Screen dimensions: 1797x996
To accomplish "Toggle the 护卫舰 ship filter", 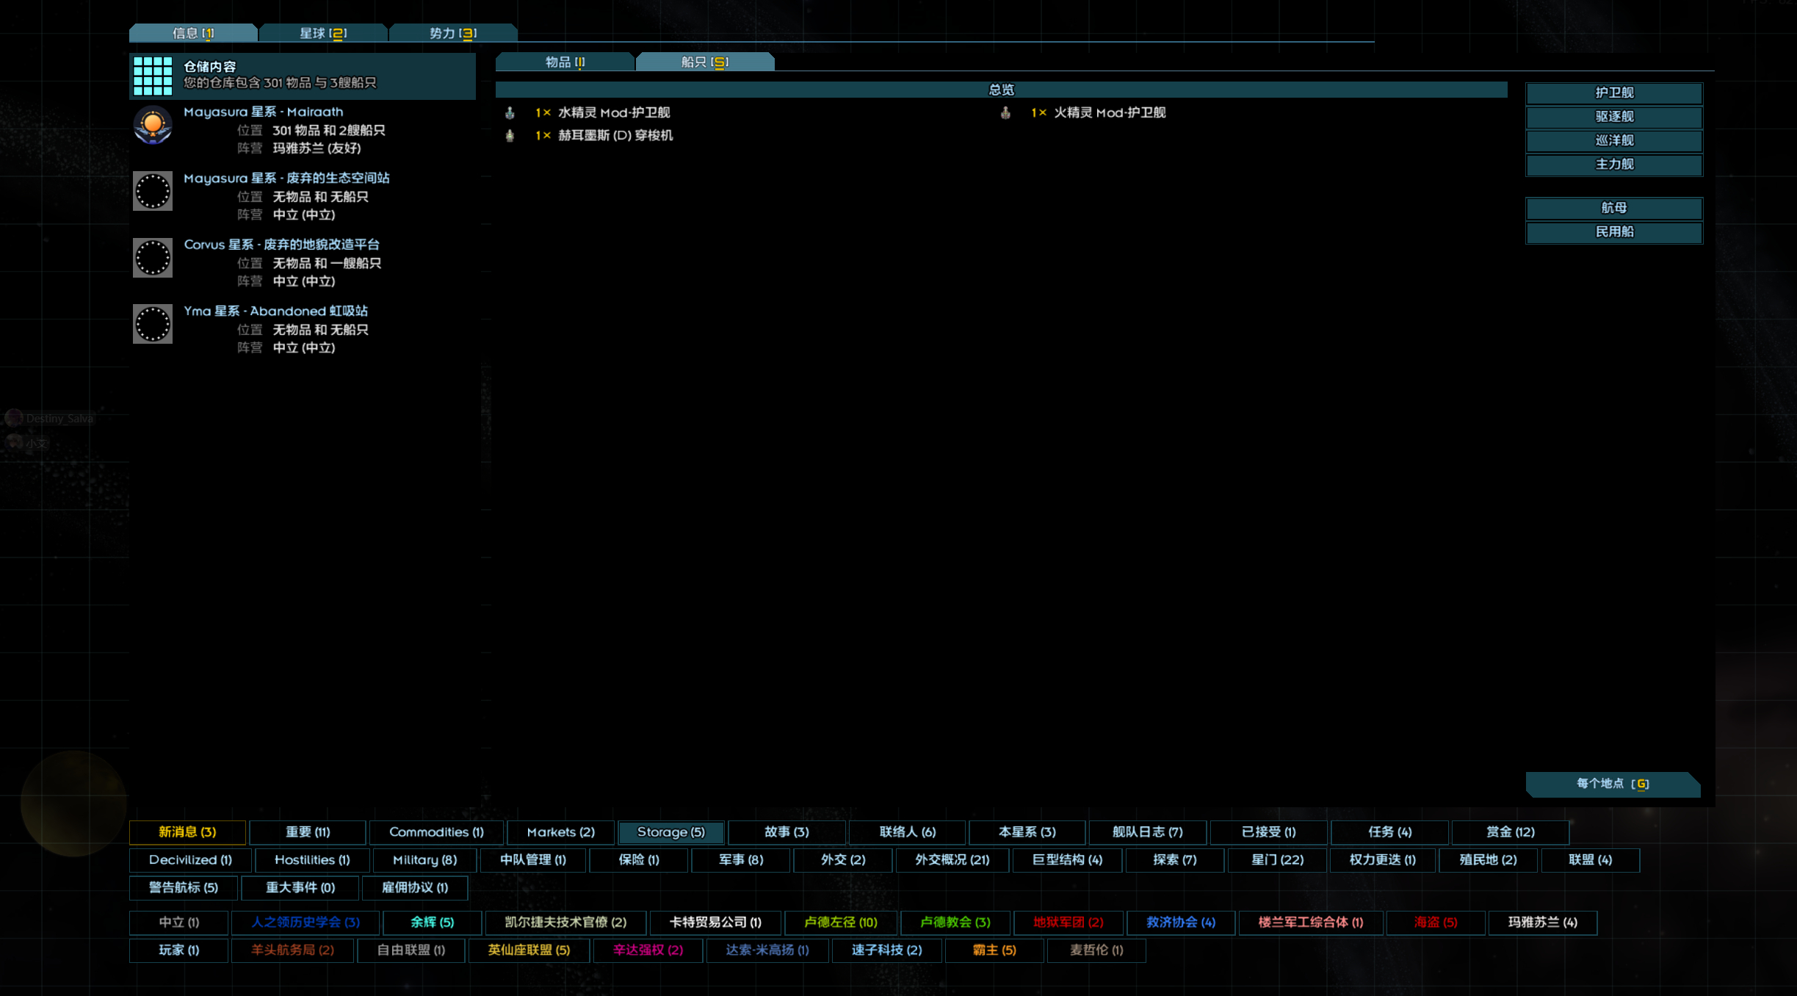I will pyautogui.click(x=1613, y=93).
